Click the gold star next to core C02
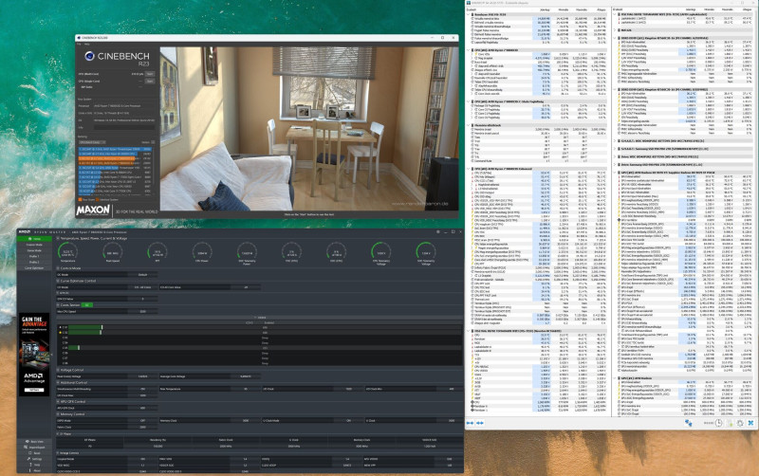This screenshot has height=476, width=759. (x=60, y=332)
